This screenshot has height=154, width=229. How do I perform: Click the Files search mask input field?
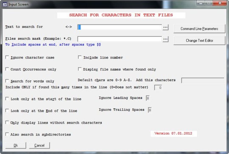[120, 39]
